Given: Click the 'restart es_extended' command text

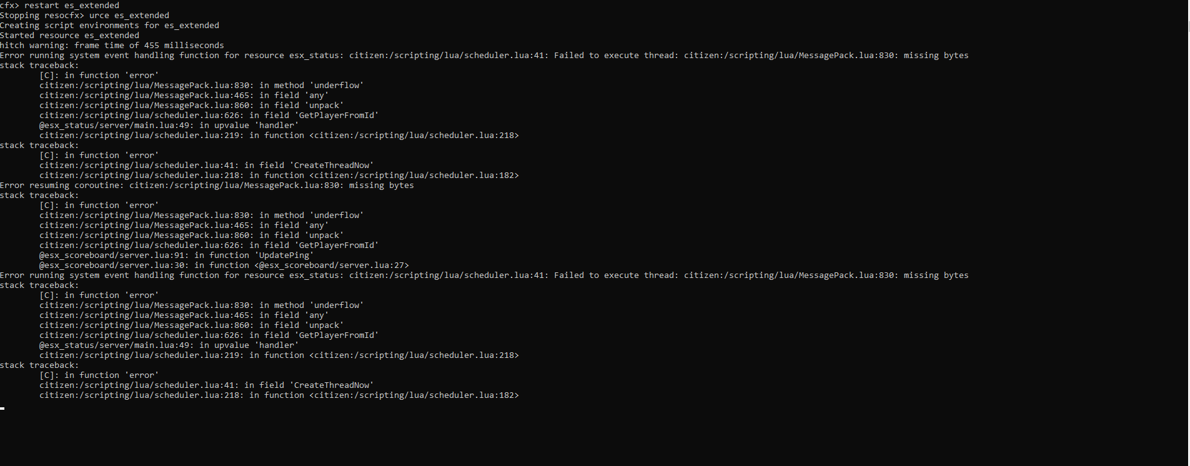Looking at the screenshot, I should click(72, 5).
